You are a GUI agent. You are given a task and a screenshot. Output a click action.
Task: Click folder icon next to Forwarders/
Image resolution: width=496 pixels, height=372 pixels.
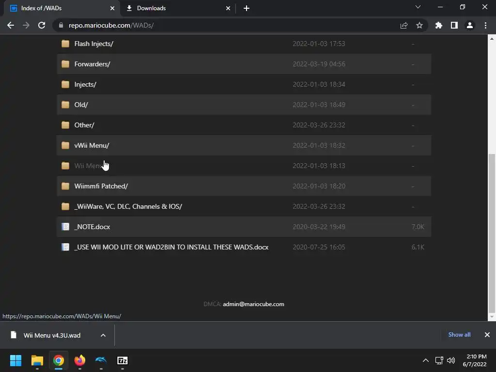click(65, 64)
